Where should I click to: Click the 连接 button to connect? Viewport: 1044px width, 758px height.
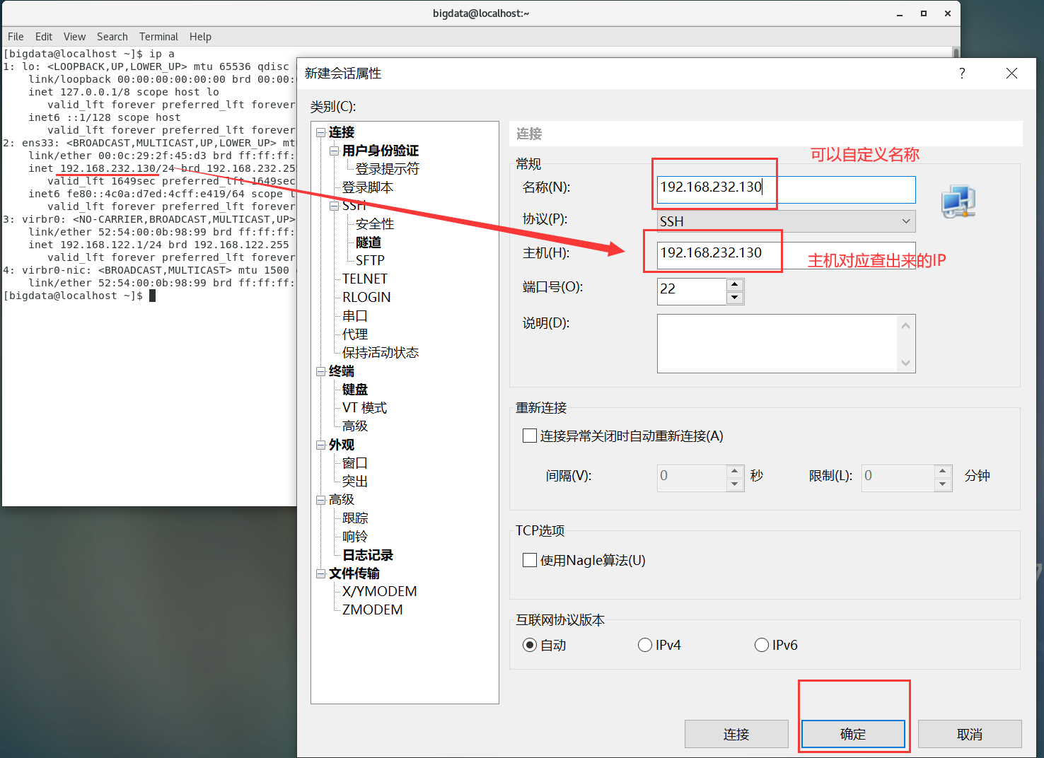pyautogui.click(x=736, y=733)
